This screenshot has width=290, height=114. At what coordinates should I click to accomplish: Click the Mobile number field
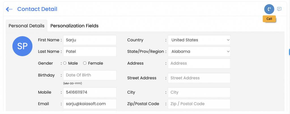[89, 92]
